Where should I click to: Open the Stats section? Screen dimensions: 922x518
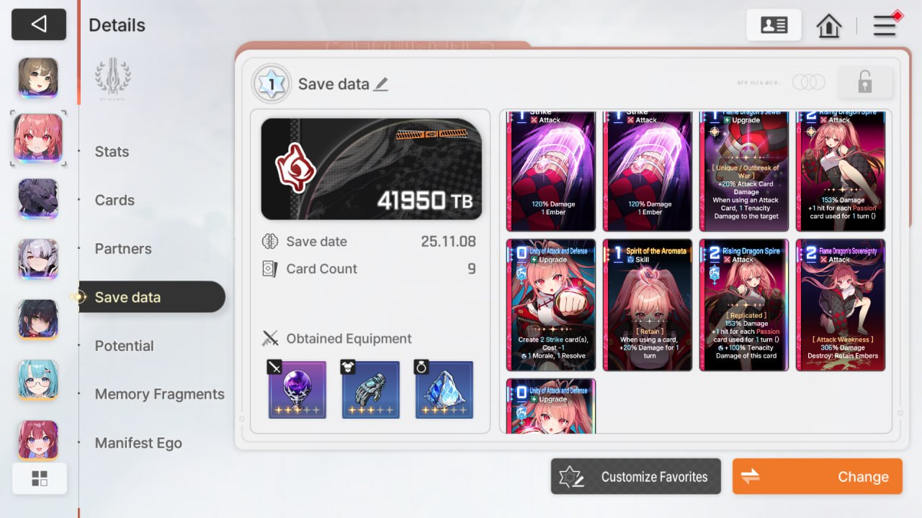pyautogui.click(x=112, y=152)
